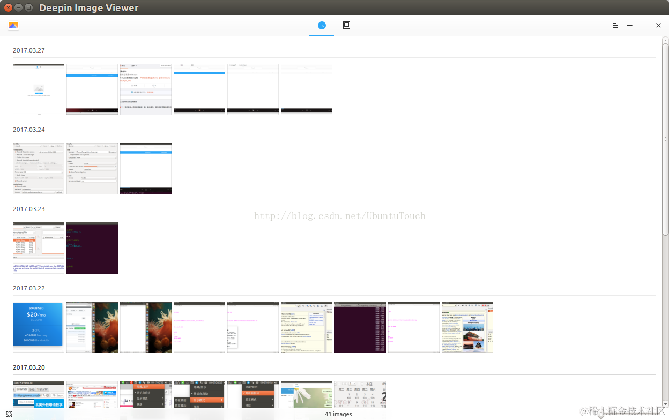
Task: Open the FTP browser thumbnail from 2017.03.20
Action: (x=39, y=394)
